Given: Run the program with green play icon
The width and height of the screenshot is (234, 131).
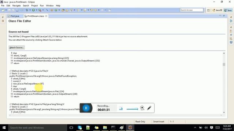Looking at the screenshot, I should (x=33, y=10).
